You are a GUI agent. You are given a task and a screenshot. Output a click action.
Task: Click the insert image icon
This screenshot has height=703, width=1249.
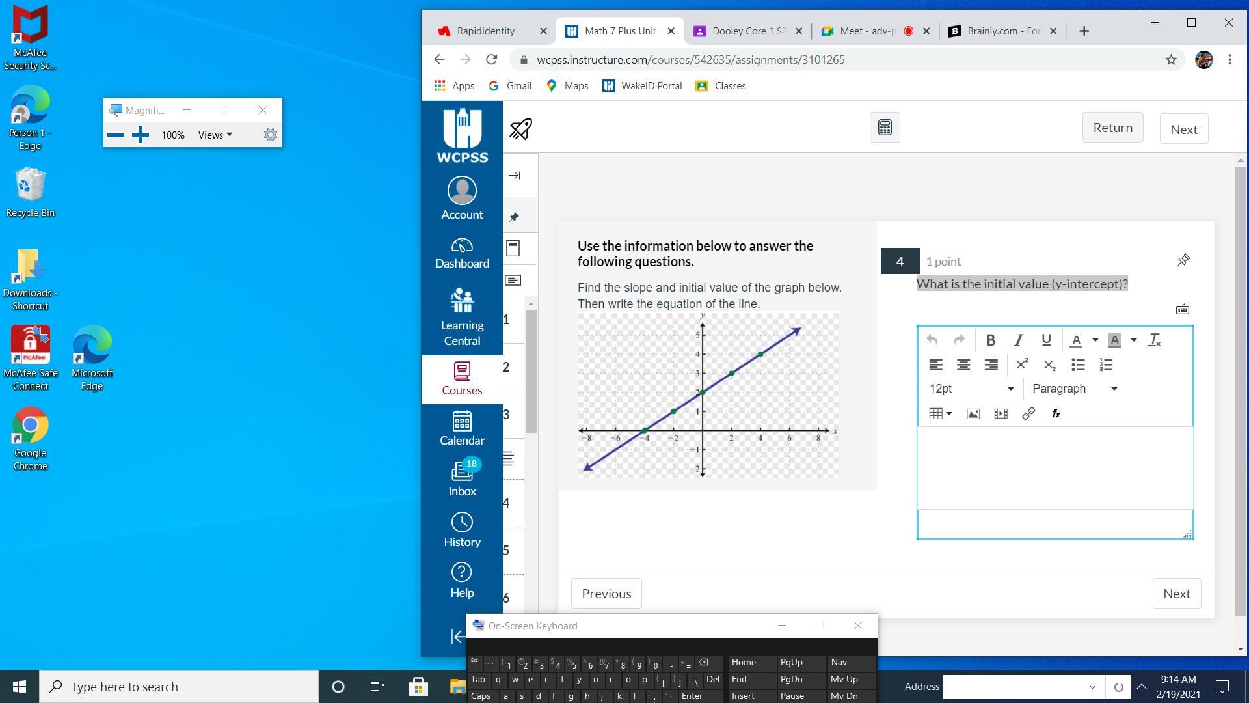[973, 414]
